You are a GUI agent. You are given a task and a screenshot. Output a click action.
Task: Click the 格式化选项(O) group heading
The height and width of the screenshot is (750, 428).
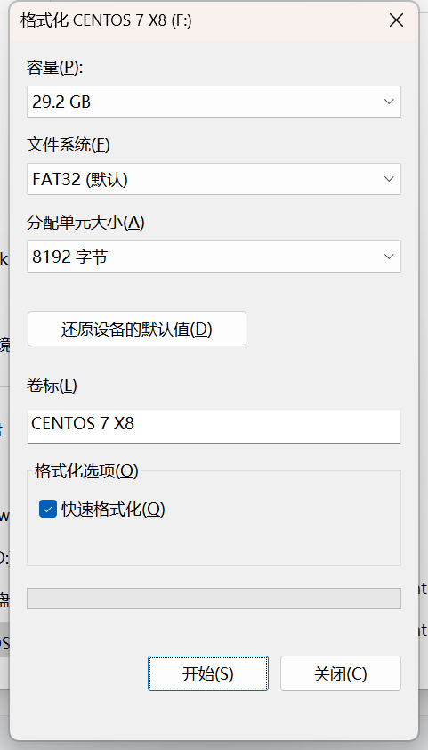pos(86,471)
